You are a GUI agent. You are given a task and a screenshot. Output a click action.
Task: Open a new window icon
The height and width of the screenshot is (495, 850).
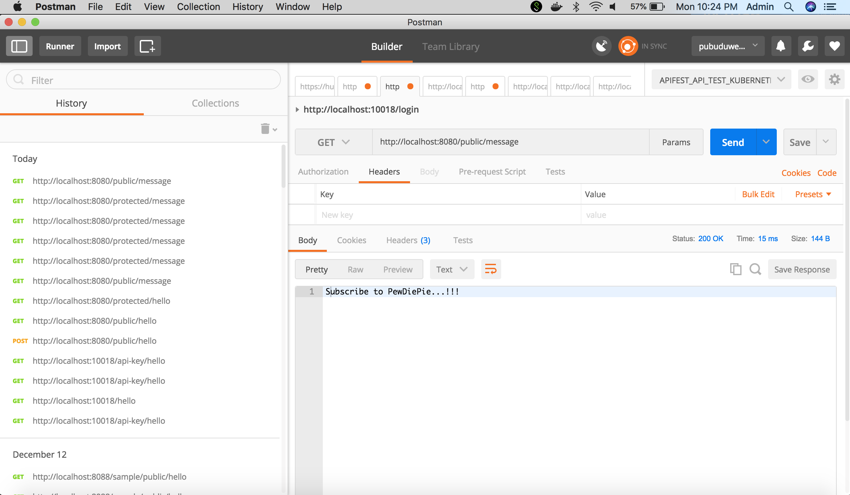click(147, 46)
